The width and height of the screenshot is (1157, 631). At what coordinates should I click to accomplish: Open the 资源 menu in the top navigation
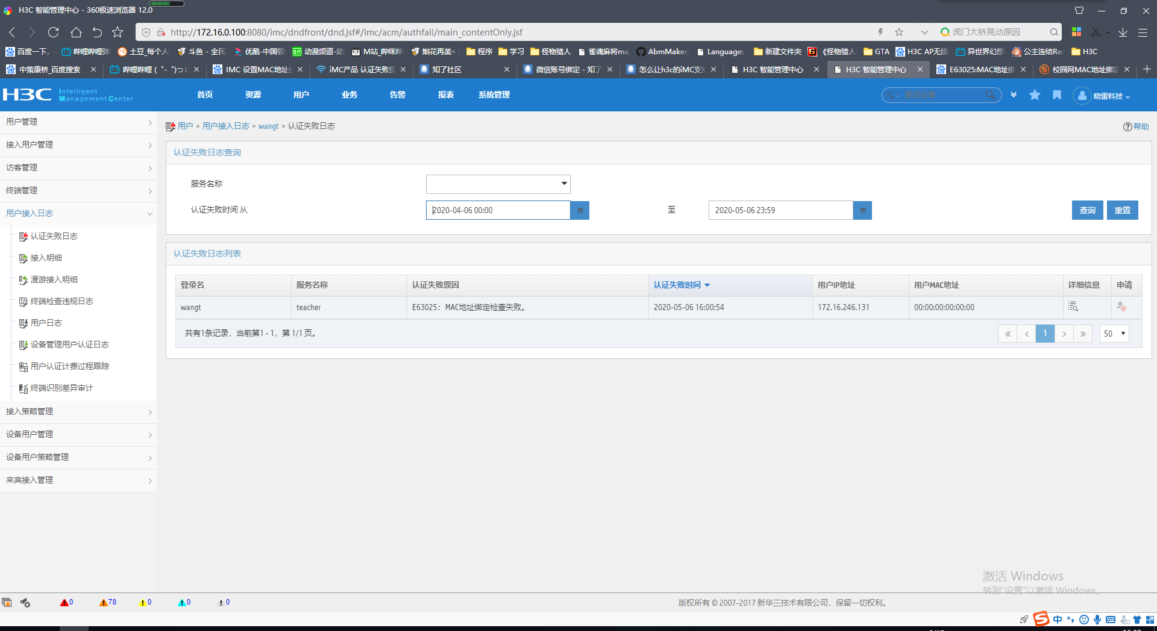(x=253, y=95)
